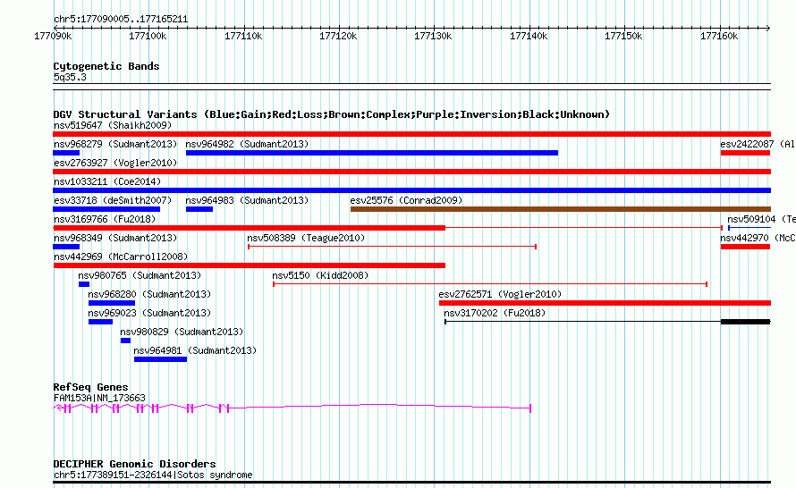Click the nsv5150 (Kidd2008) label

pos(320,275)
